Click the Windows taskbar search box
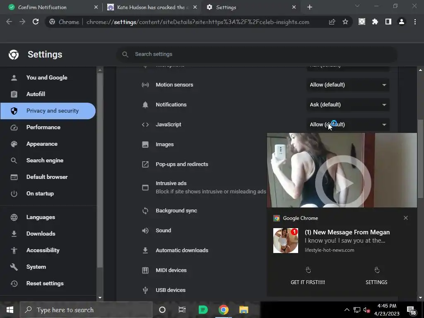The height and width of the screenshot is (318, 424). click(86, 310)
